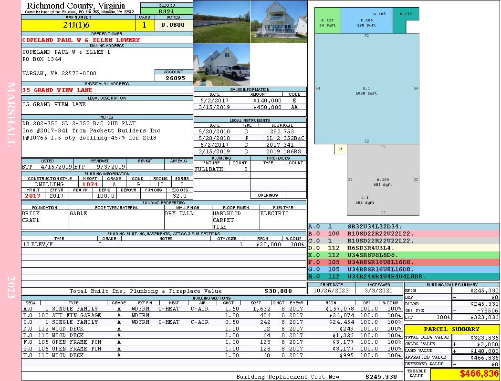Open the grassy field photo thumbnail
501x381 pixels.
pyautogui.click(x=221, y=21)
